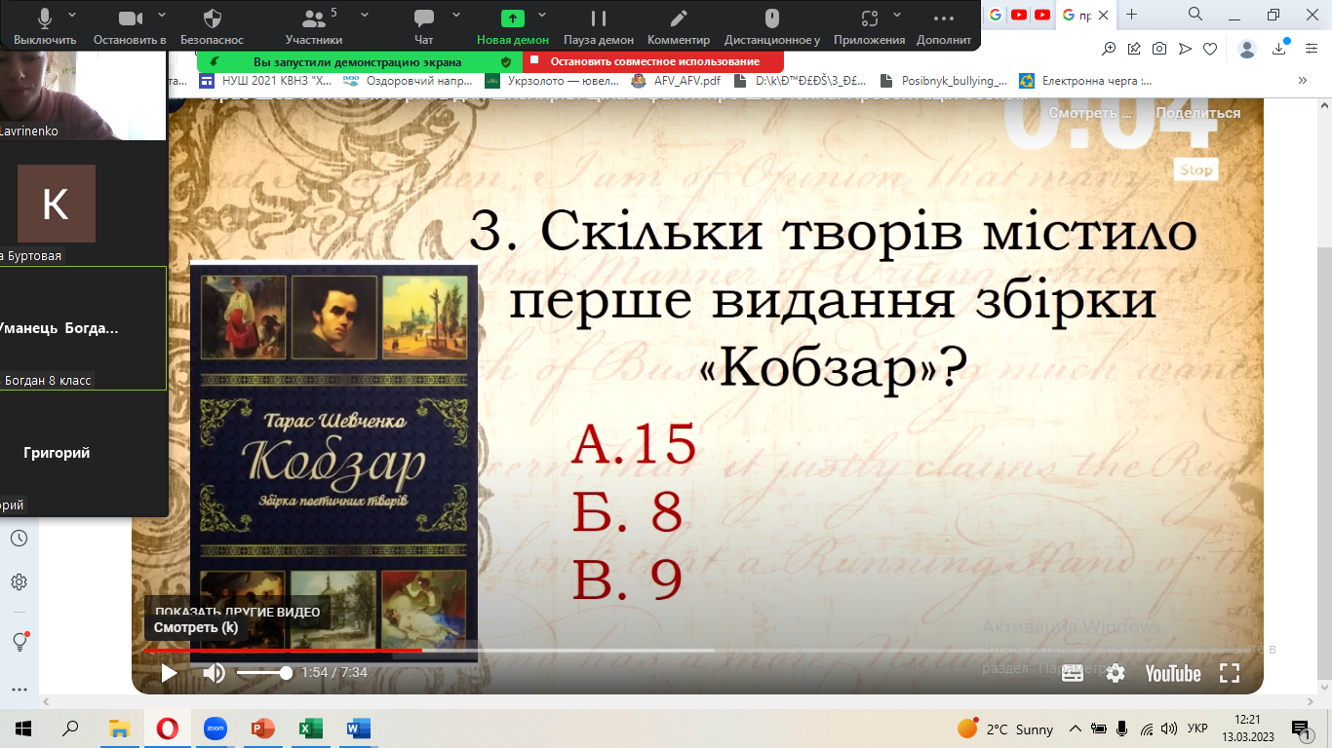Adjust the YouTube volume slider
The height and width of the screenshot is (748, 1332).
pos(264,673)
